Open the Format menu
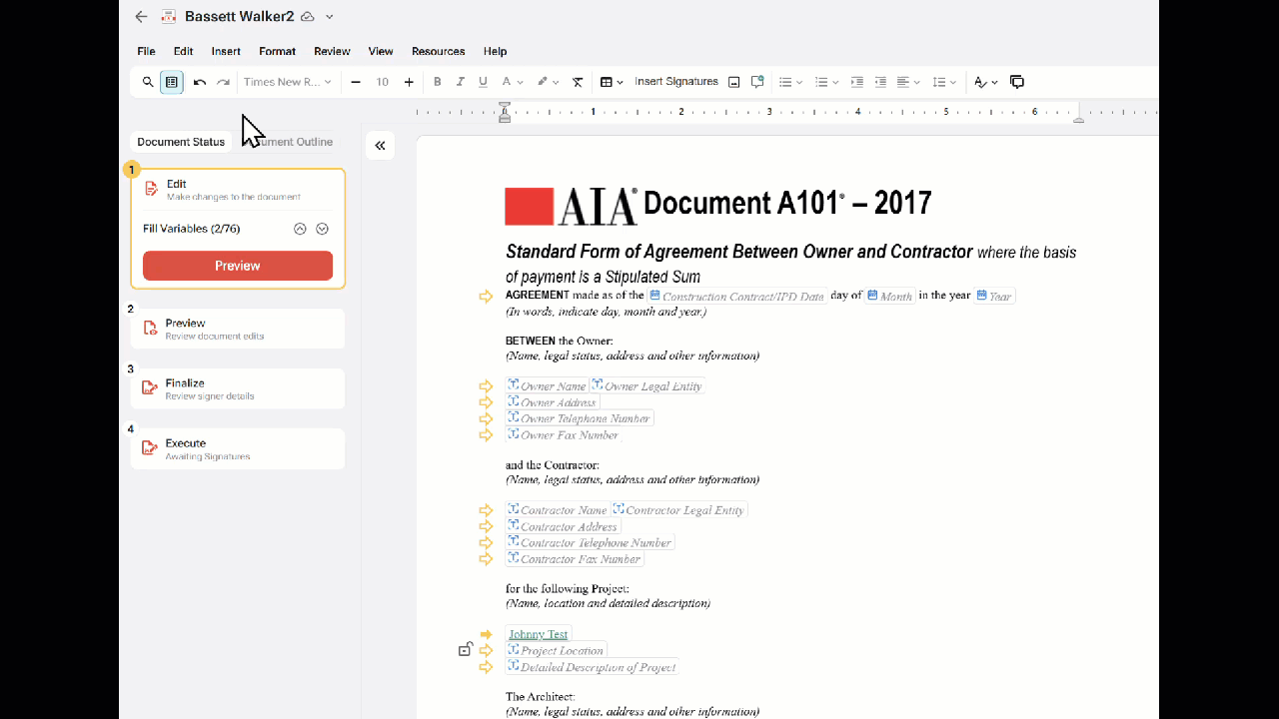This screenshot has width=1279, height=719. [x=277, y=51]
